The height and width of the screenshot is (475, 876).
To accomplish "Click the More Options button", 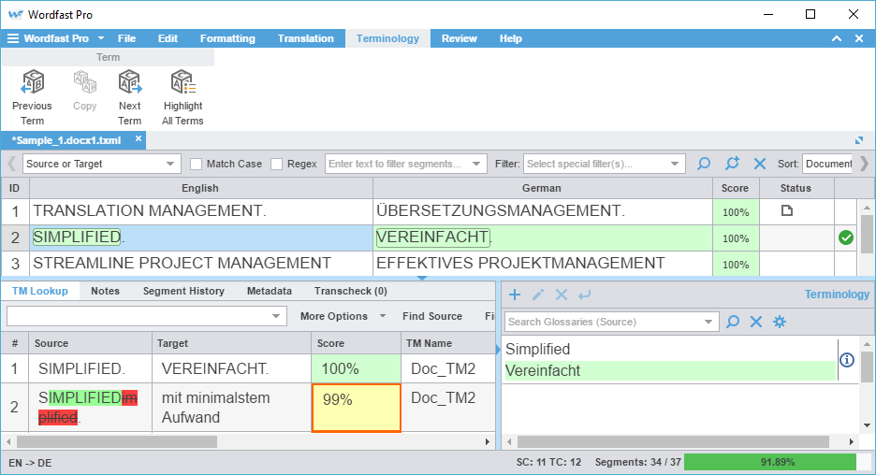I will point(334,316).
